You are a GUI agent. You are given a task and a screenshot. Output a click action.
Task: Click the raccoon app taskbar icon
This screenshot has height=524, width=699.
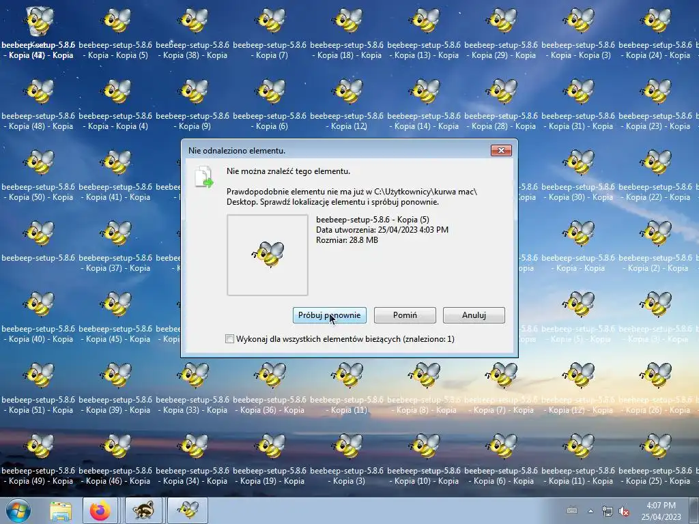pyautogui.click(x=143, y=511)
